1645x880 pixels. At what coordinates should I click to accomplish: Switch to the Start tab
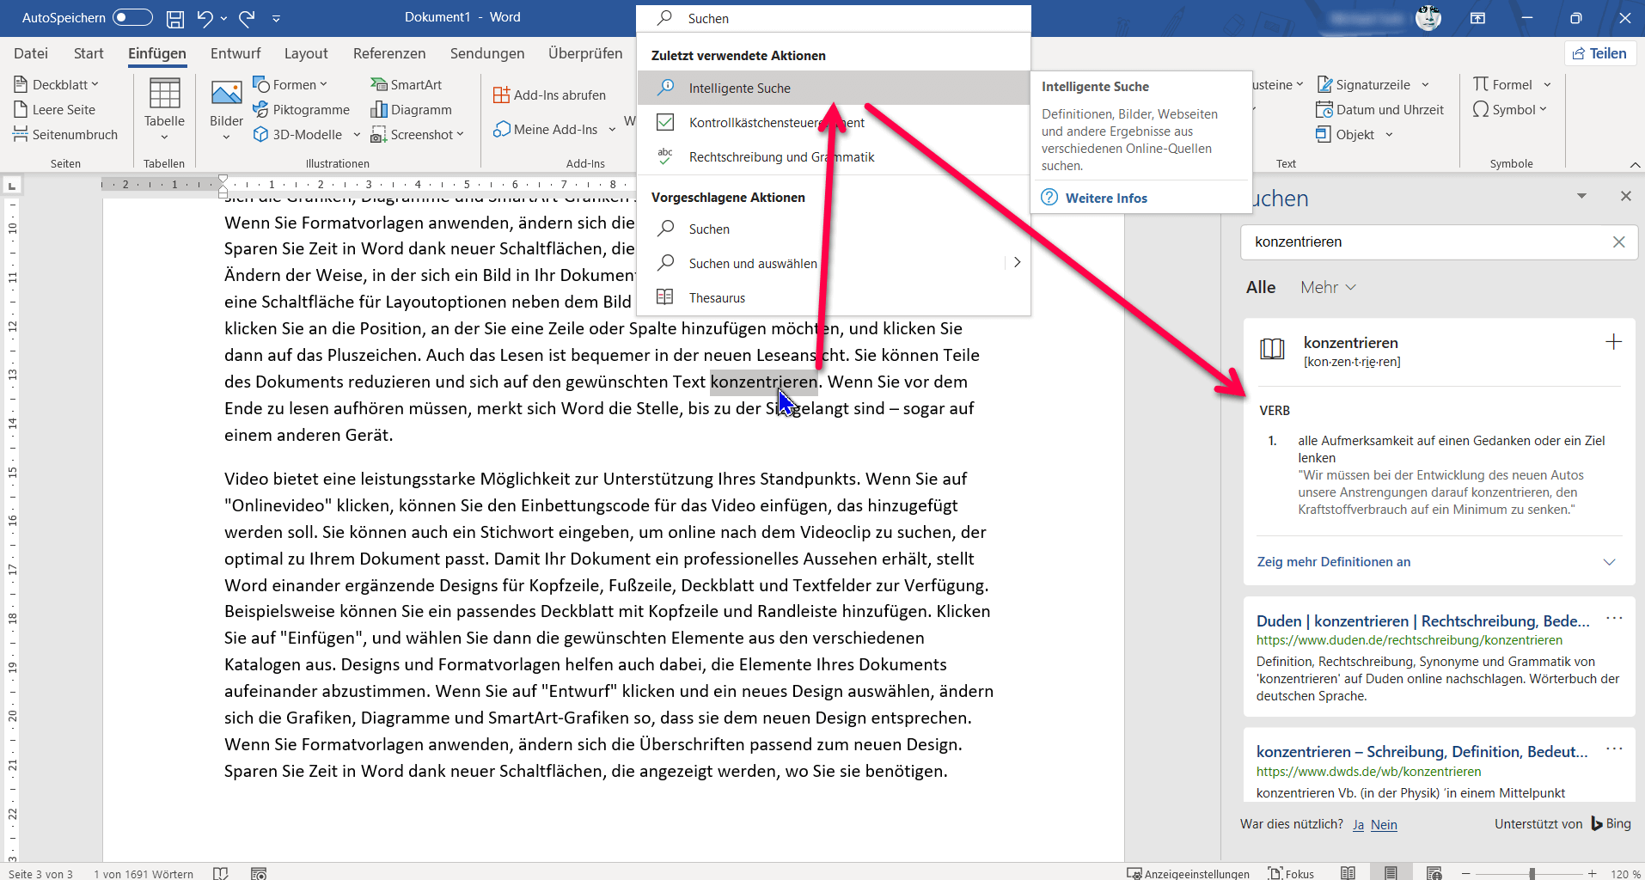(x=89, y=53)
